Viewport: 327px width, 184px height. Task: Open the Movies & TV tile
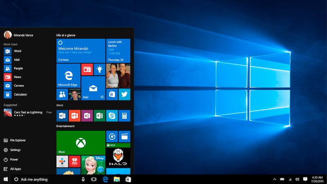point(125,137)
